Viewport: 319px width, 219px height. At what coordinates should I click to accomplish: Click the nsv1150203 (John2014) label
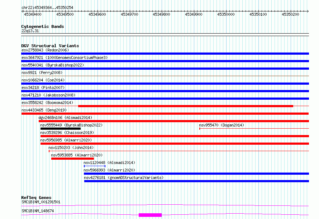(71, 148)
